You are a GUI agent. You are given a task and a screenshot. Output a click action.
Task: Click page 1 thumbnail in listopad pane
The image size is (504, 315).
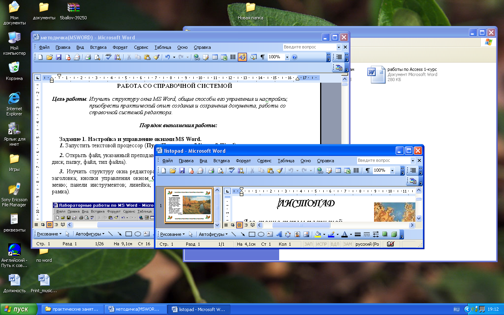point(189,206)
